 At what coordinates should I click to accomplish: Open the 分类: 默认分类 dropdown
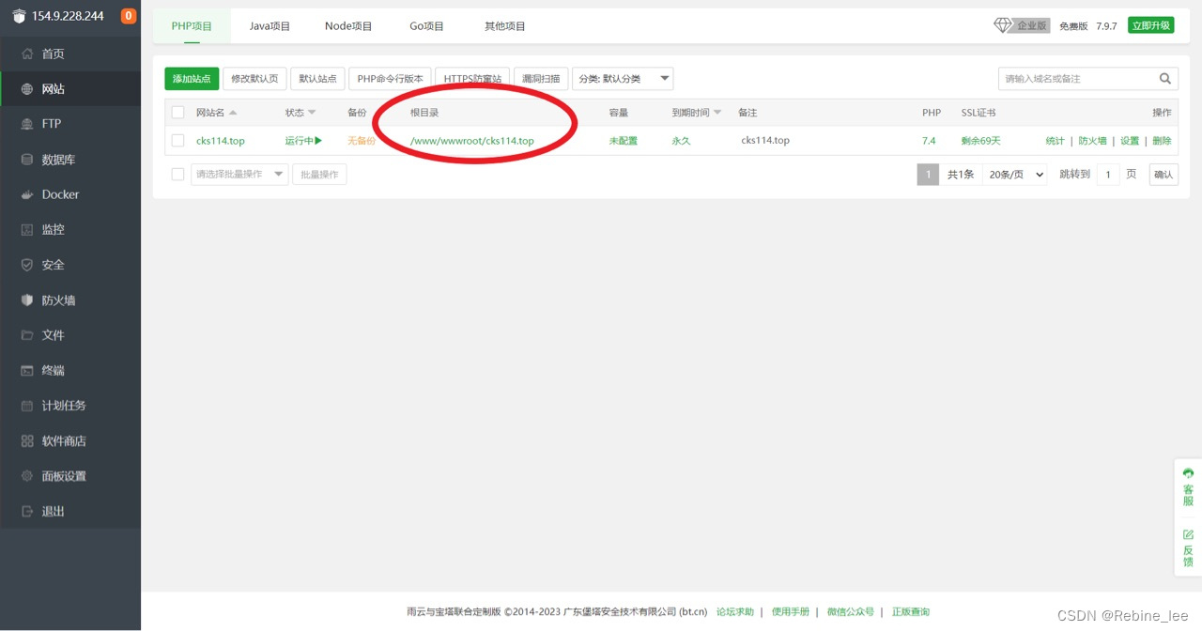[624, 79]
